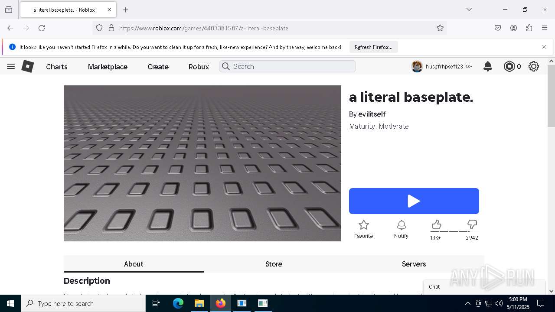Click the like/dislike vote ratio bar
Image resolution: width=555 pixels, height=312 pixels.
click(x=454, y=232)
